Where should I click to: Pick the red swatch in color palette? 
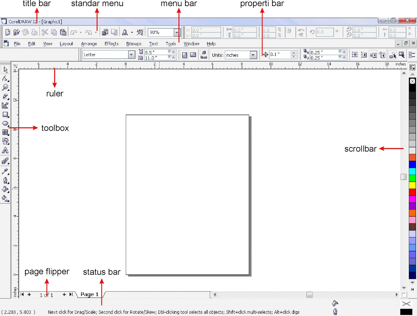coord(412,192)
